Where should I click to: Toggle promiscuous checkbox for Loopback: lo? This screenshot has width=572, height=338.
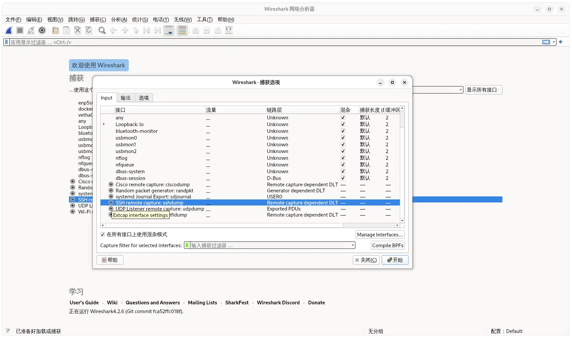click(343, 124)
